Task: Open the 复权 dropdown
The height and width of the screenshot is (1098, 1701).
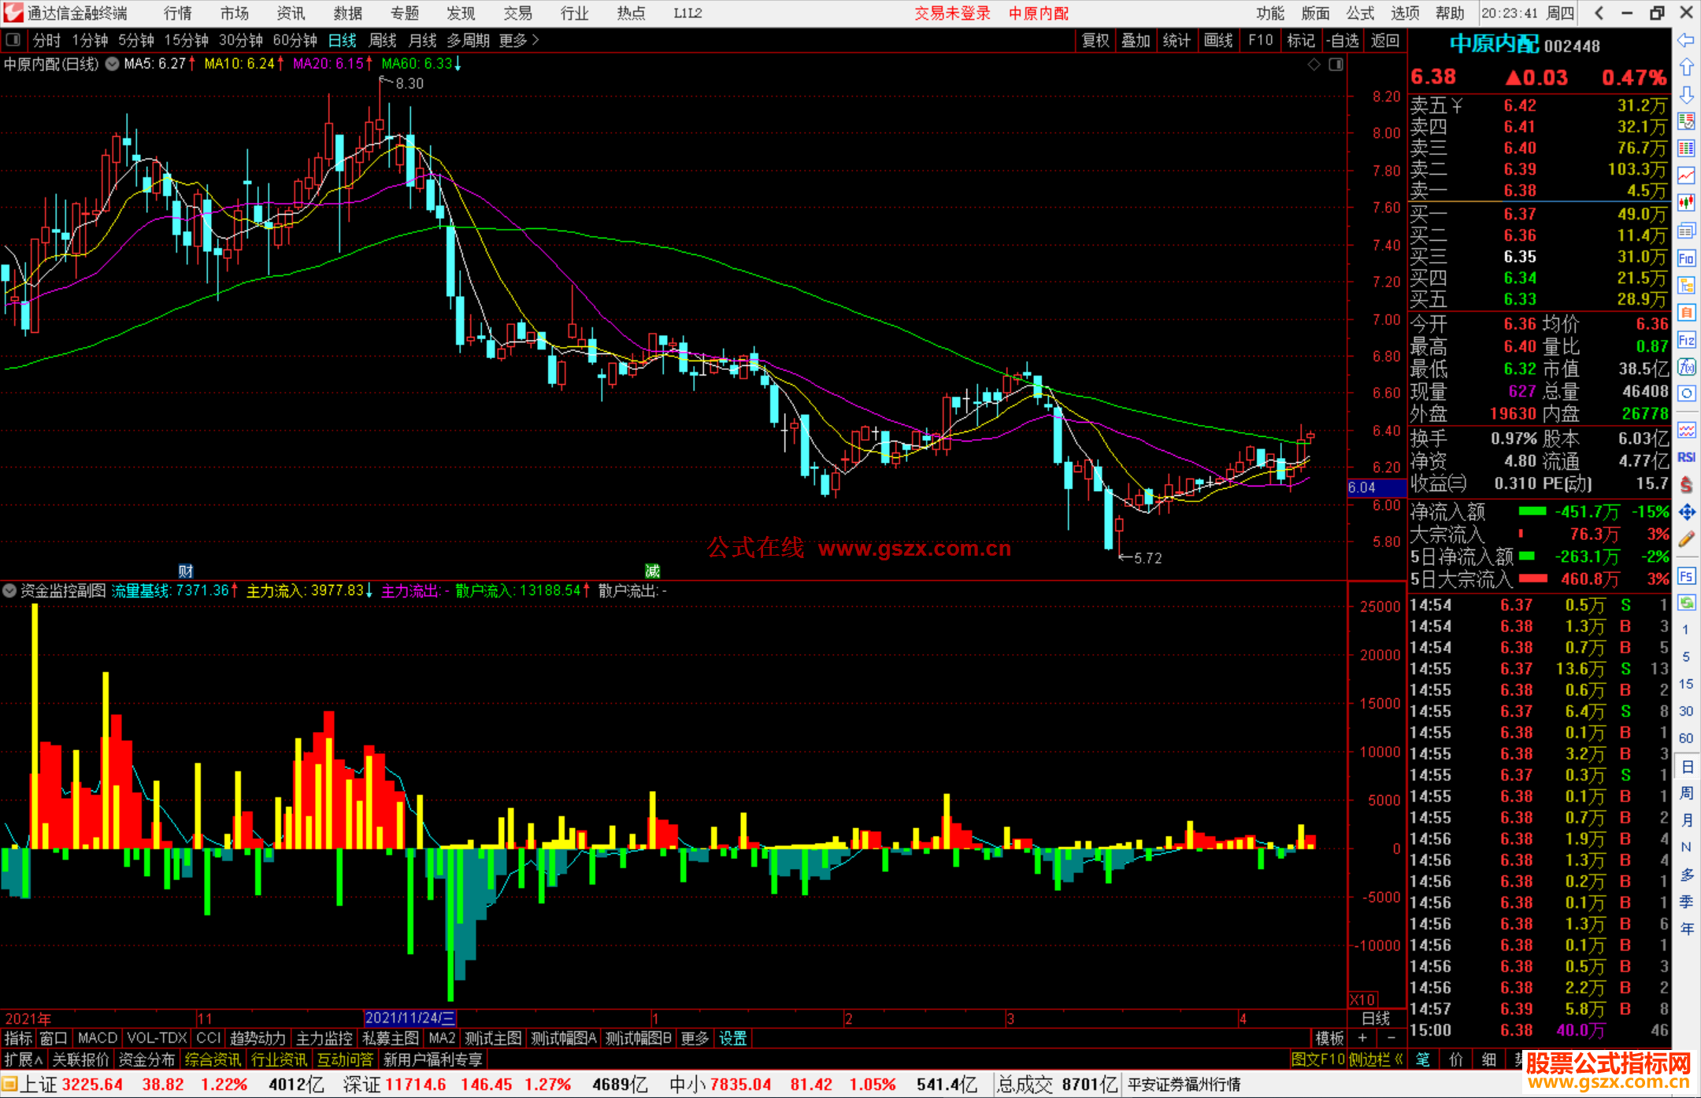Action: coord(1095,40)
